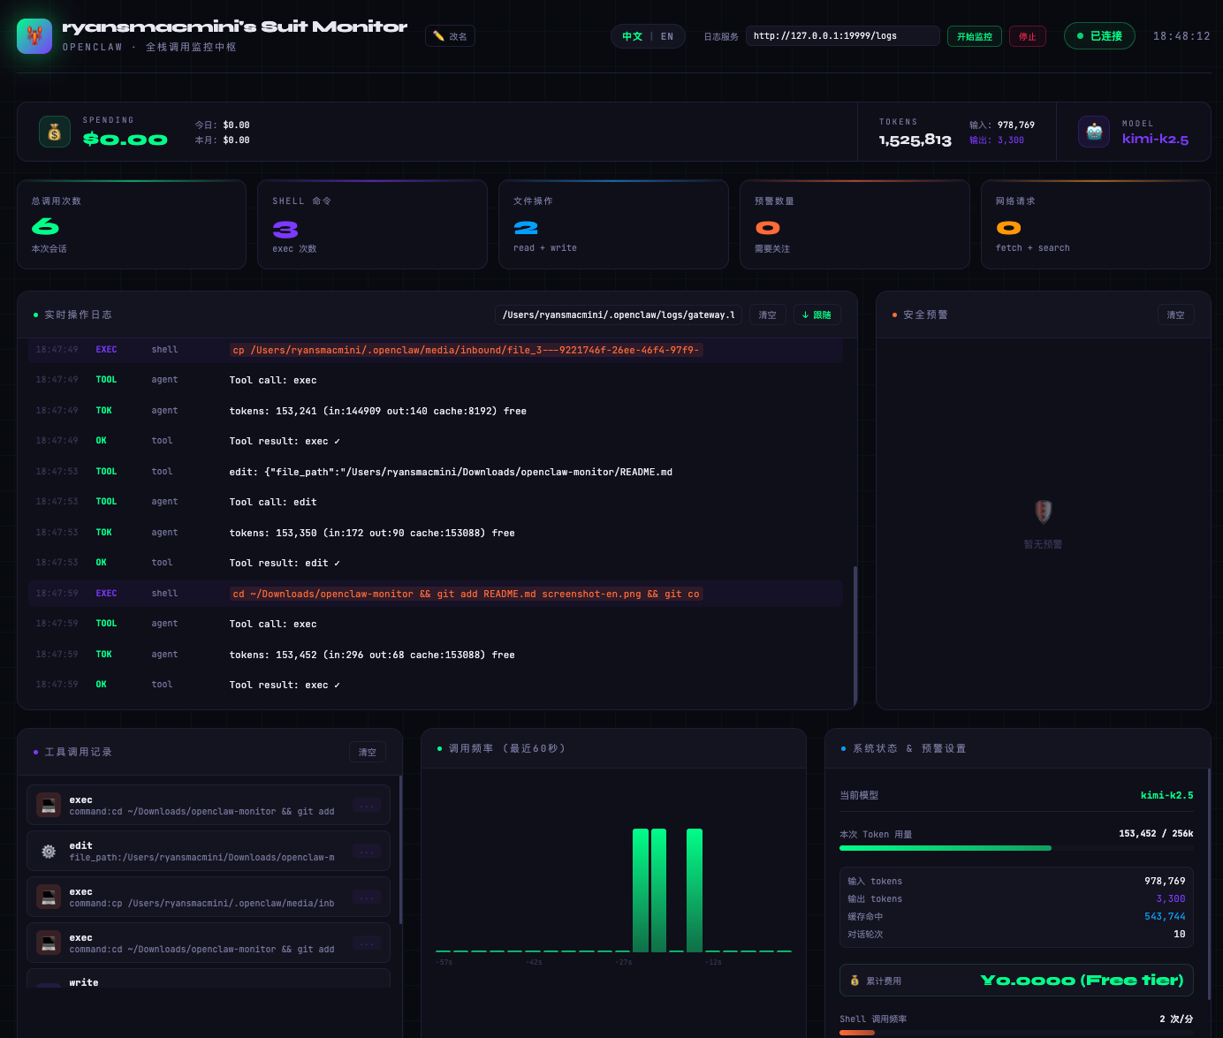Click the tool records list scrollbar
Viewport: 1223px width, 1038px height.
coord(401,850)
